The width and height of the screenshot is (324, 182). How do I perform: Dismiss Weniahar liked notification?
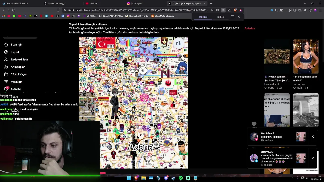313,136
